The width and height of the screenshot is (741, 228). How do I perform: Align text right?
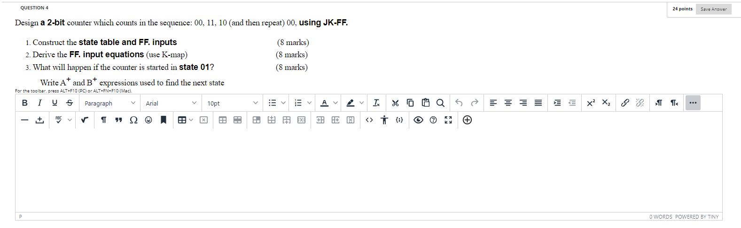[x=523, y=103]
